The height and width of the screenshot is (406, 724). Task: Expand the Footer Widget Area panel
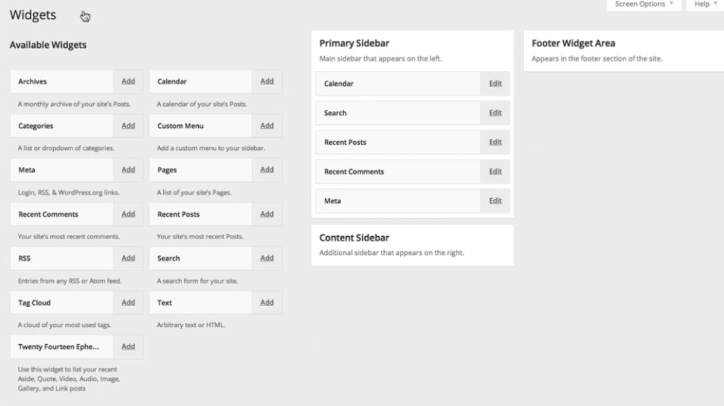(x=624, y=51)
